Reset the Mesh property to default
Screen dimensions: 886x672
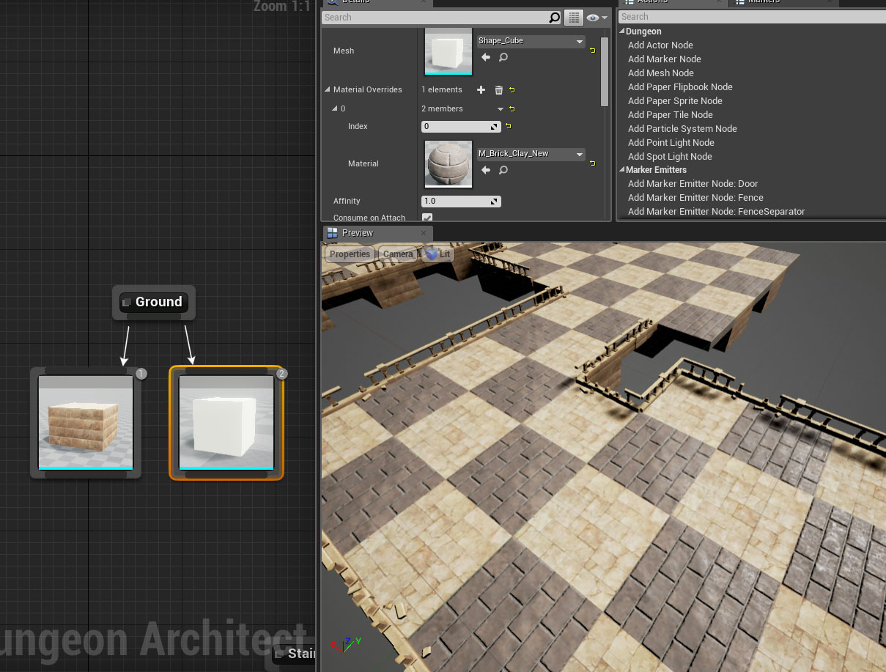coord(592,50)
